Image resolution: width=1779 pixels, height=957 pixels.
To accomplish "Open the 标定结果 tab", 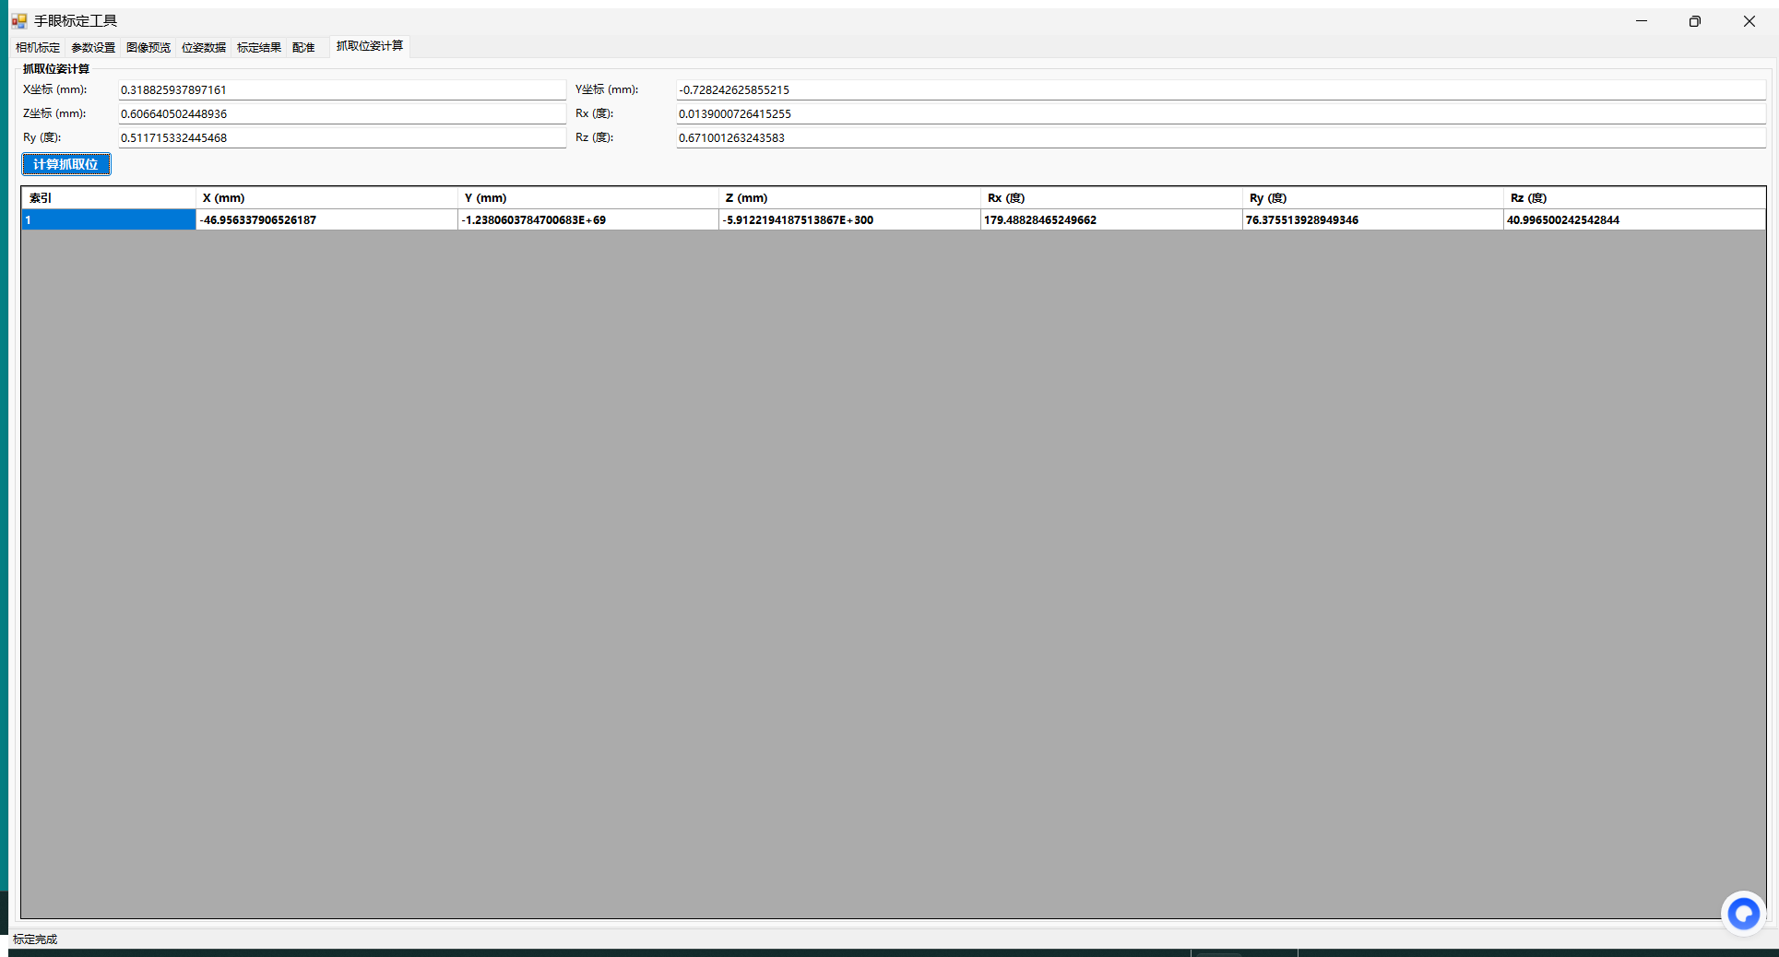I will tap(259, 47).
